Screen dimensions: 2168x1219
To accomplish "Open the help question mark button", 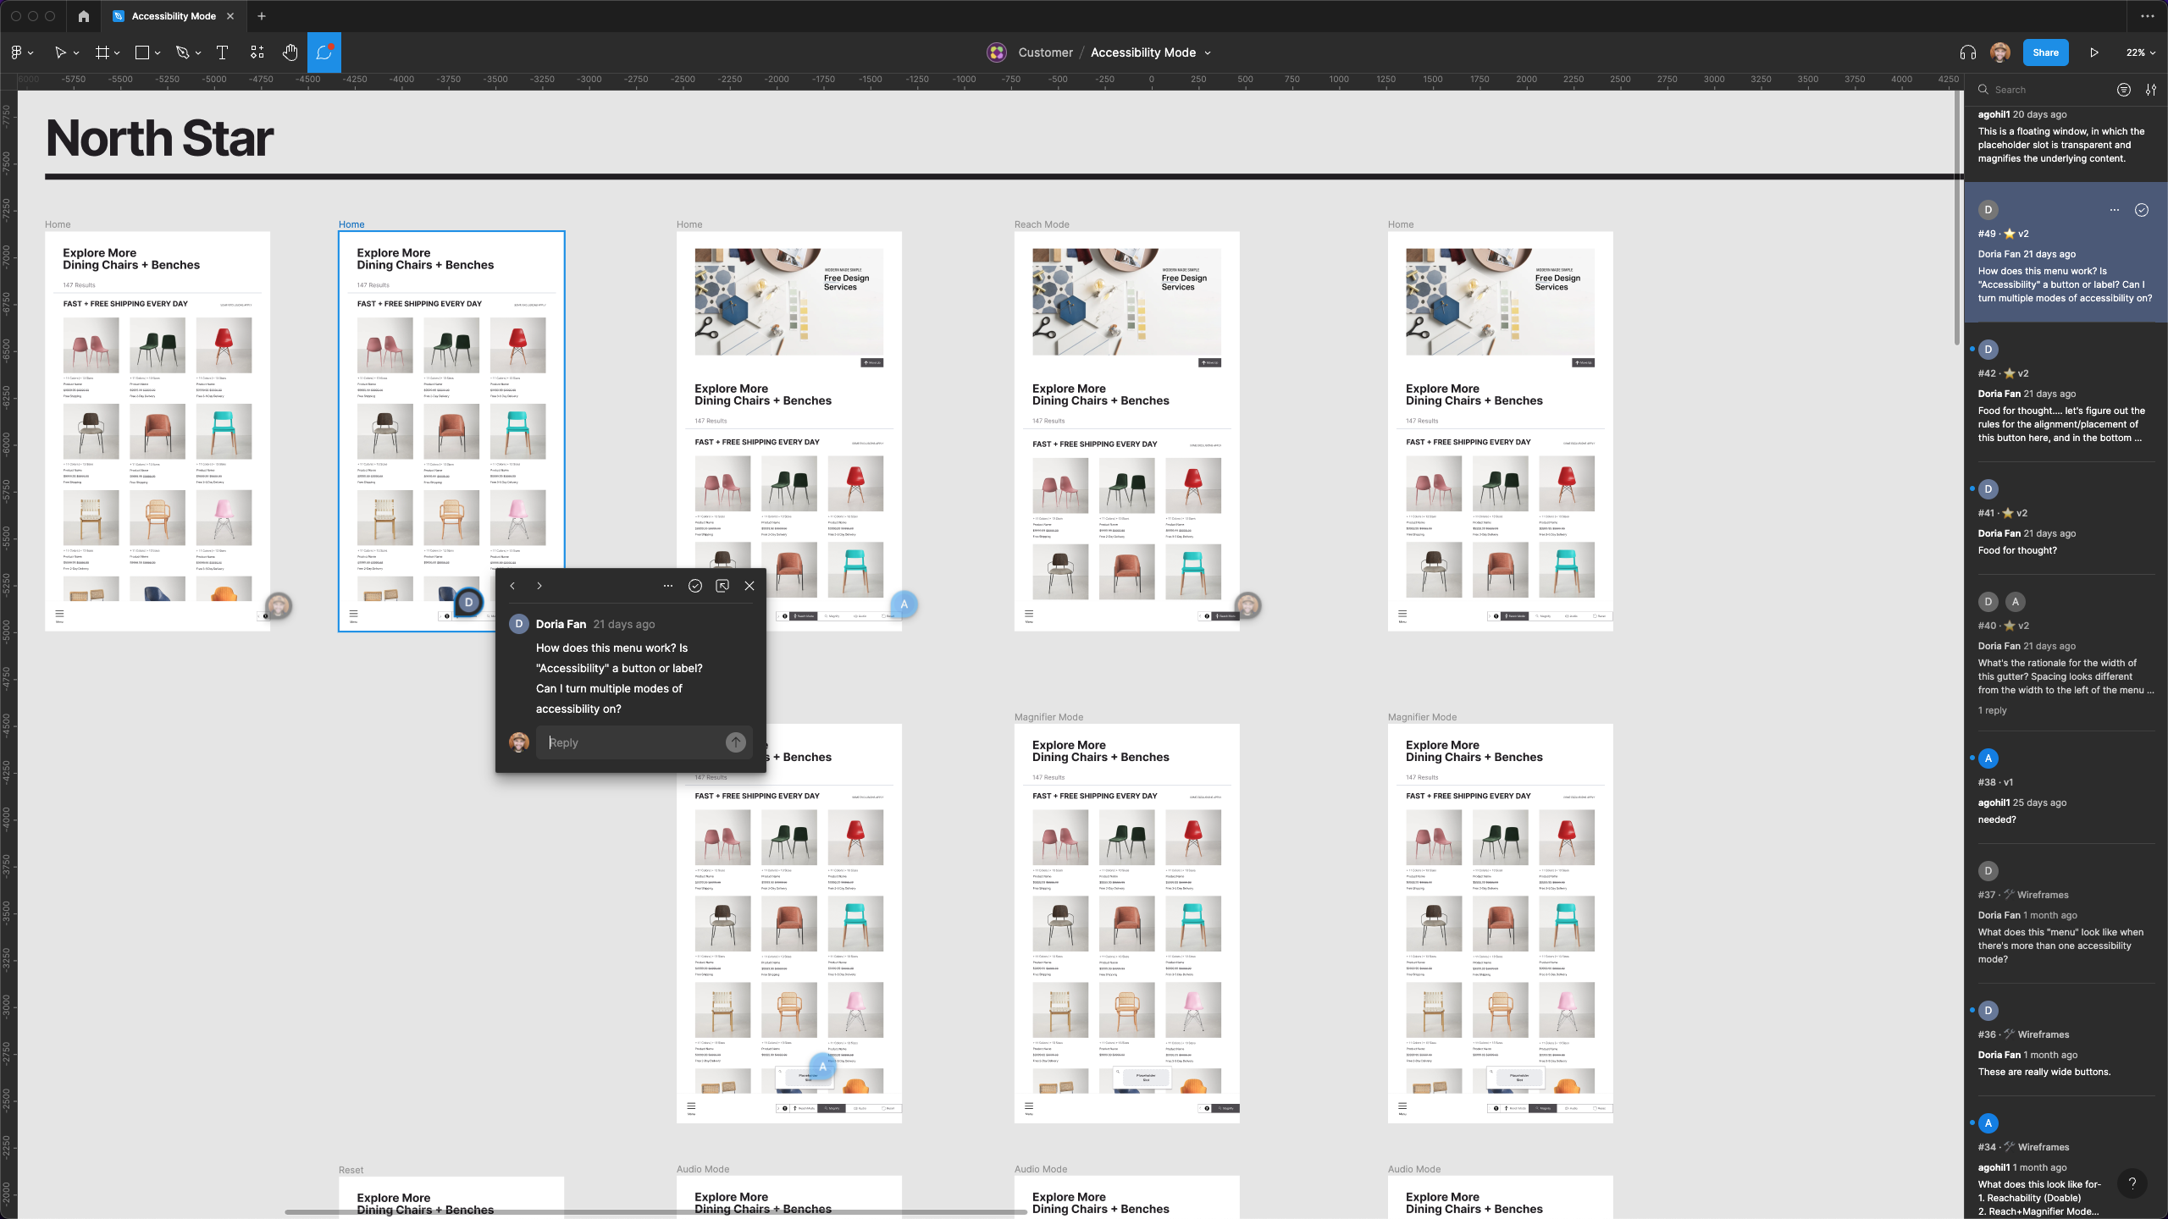I will click(x=2132, y=1183).
